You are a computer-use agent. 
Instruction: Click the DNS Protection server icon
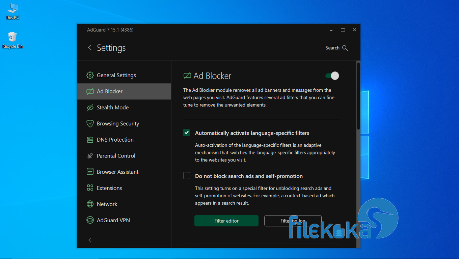tap(90, 140)
